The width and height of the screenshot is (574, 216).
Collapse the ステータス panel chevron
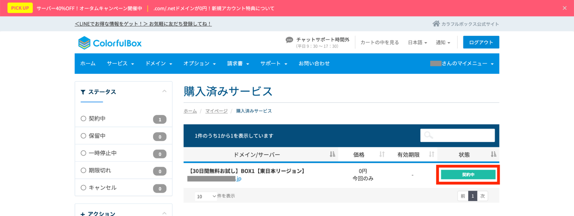point(164,91)
